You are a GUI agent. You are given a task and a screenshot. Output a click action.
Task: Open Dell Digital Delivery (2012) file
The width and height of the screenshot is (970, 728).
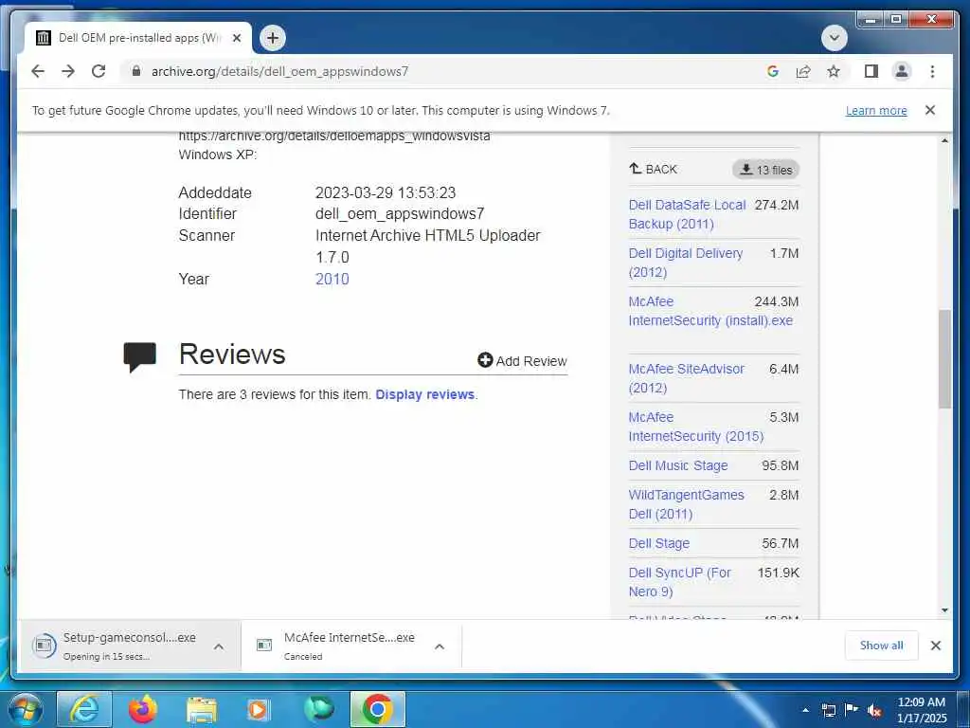[686, 263]
